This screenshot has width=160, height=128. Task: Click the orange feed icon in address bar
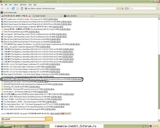[117, 9]
